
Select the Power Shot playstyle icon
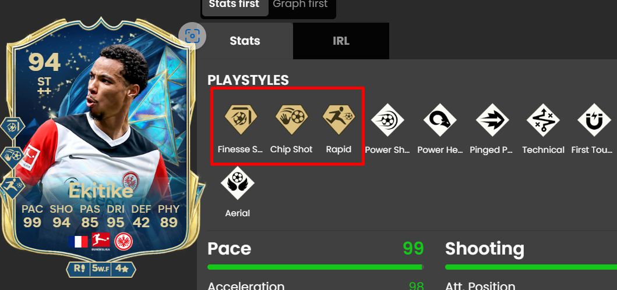[387, 120]
